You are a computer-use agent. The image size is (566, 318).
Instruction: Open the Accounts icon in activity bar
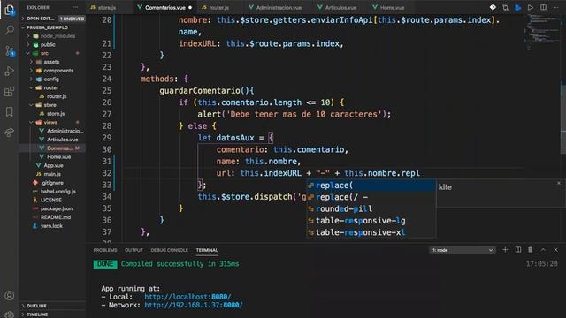click(10, 296)
